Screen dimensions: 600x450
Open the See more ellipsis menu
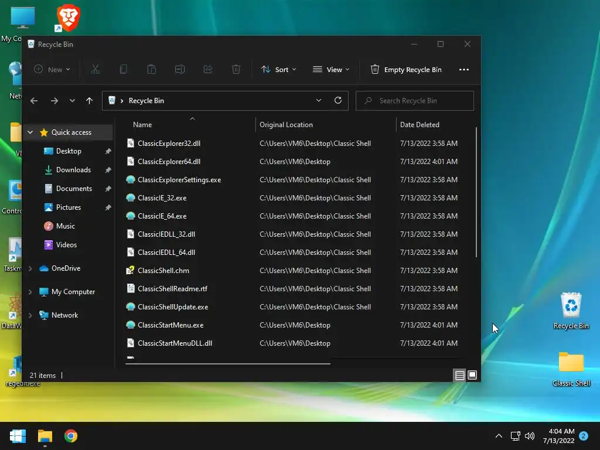(x=464, y=70)
